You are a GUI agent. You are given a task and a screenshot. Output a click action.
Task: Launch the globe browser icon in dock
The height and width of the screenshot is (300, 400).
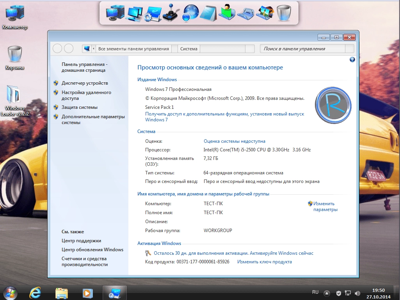[x=190, y=13]
